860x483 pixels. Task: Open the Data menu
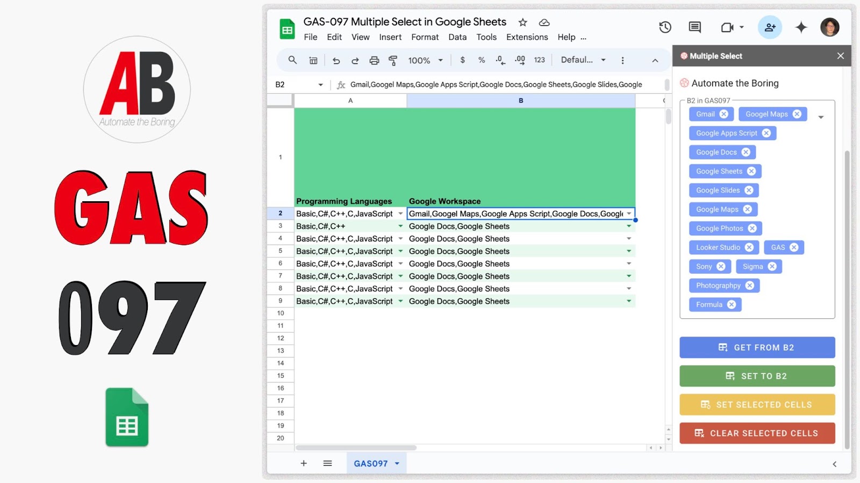(x=457, y=37)
